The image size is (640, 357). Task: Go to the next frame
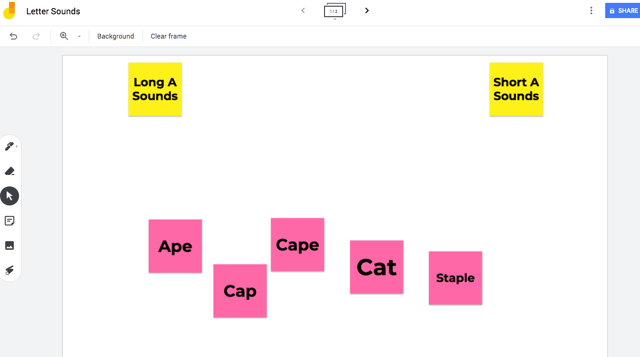pos(367,10)
